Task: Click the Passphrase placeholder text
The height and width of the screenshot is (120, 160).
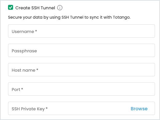Action: pos(24,51)
